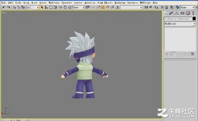Open the Layer Manager icon
The height and width of the screenshot is (121, 198).
tap(156, 8)
